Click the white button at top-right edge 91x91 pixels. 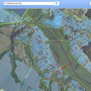(90, 4)
